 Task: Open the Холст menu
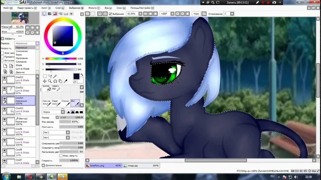(46, 8)
